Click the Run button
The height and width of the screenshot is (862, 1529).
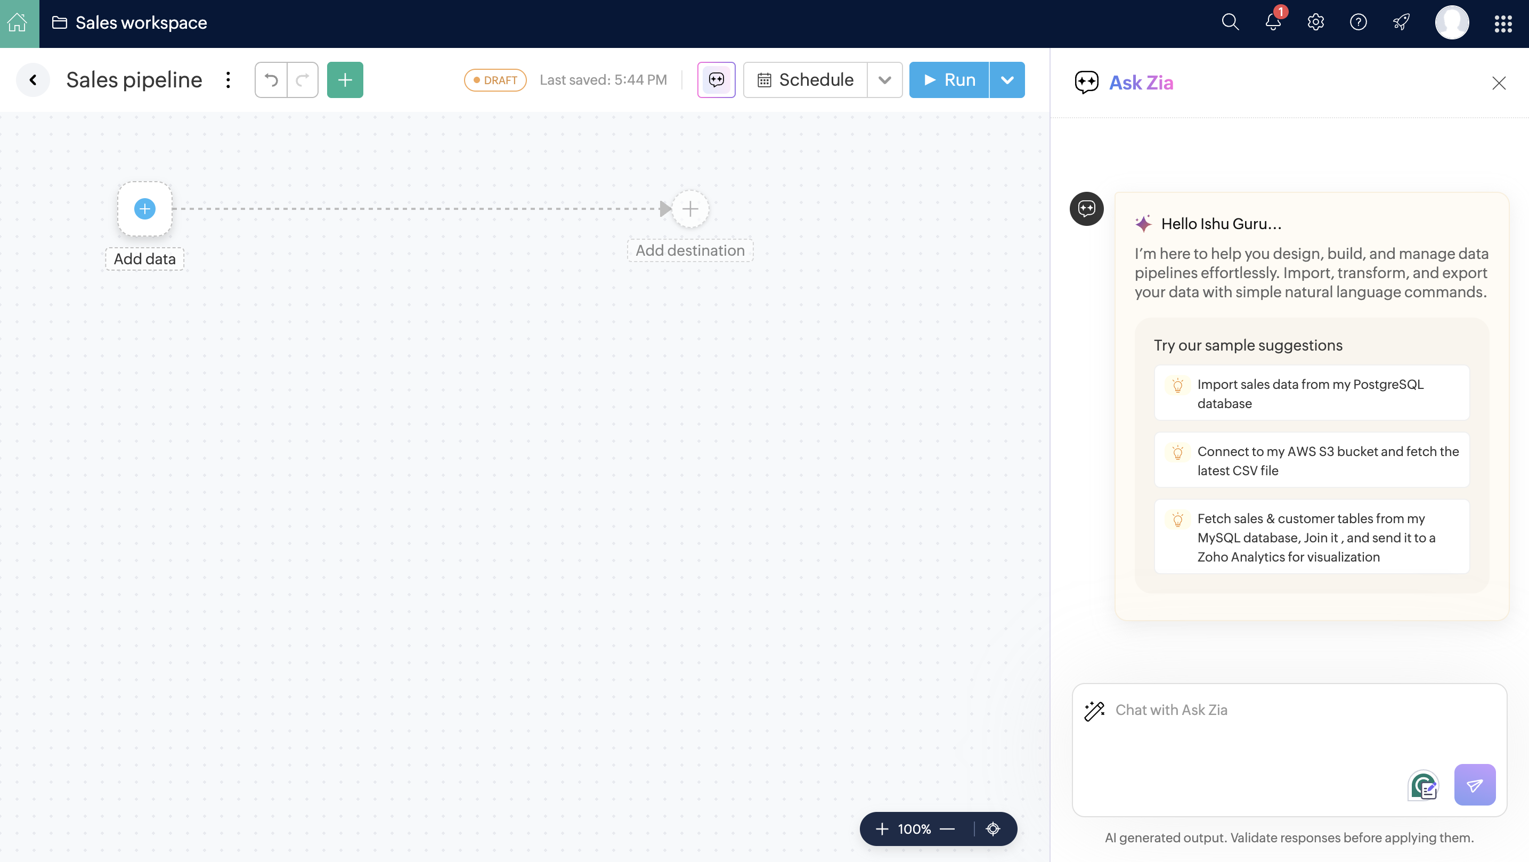949,79
